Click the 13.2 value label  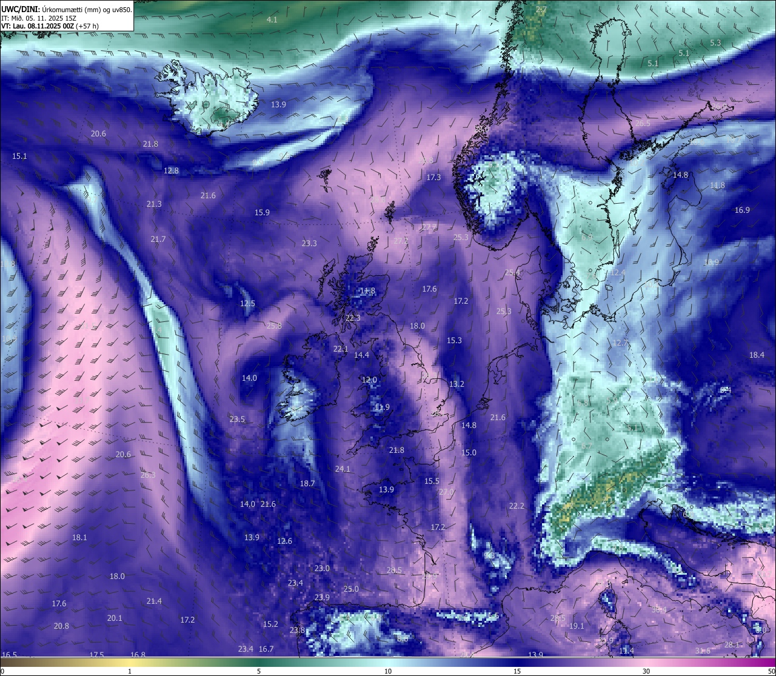pos(457,384)
